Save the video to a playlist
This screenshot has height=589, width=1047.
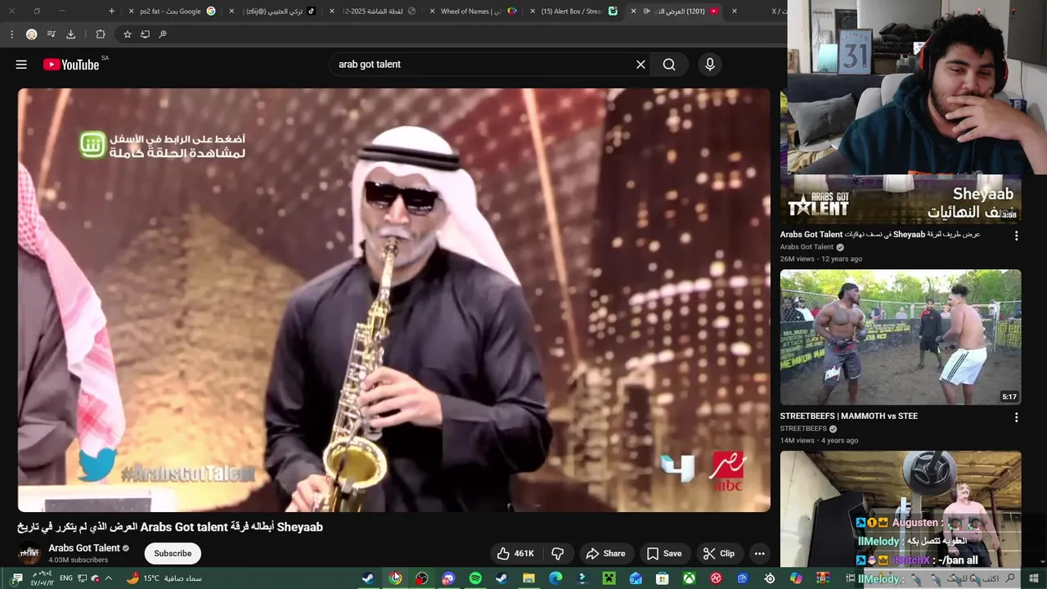[664, 554]
